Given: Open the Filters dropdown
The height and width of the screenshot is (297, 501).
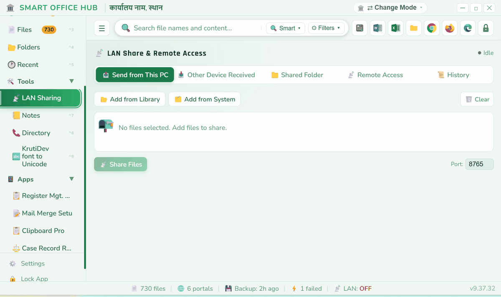Looking at the screenshot, I should (x=326, y=28).
